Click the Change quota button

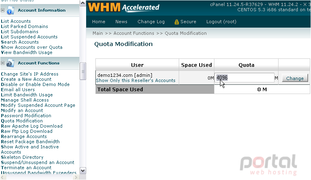[x=295, y=78]
